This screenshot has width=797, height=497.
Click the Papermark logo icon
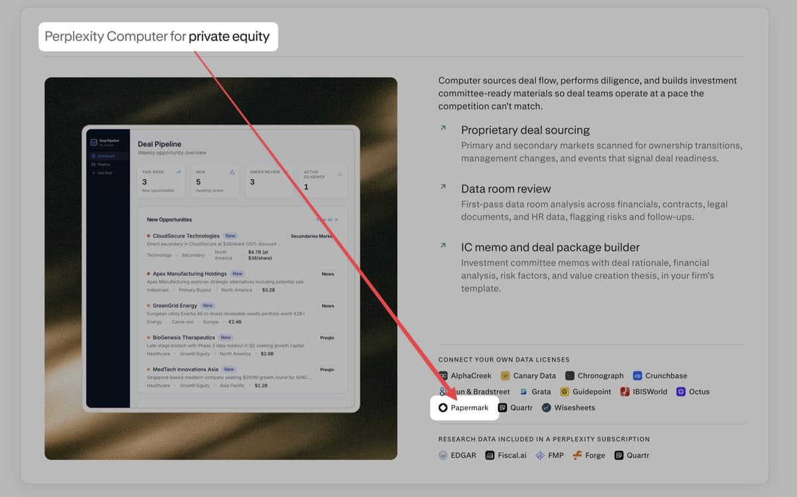click(x=443, y=407)
